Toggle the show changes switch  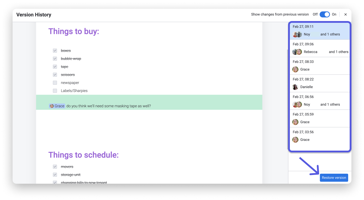coord(325,14)
